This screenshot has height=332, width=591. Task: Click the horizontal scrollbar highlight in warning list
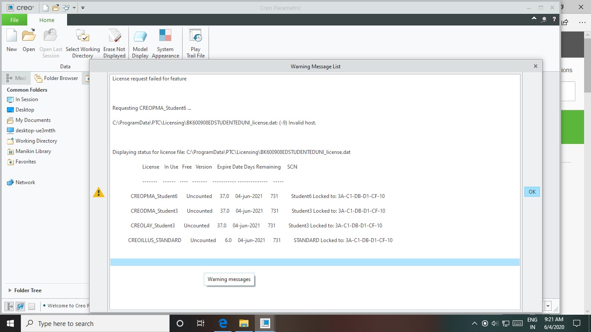point(315,262)
